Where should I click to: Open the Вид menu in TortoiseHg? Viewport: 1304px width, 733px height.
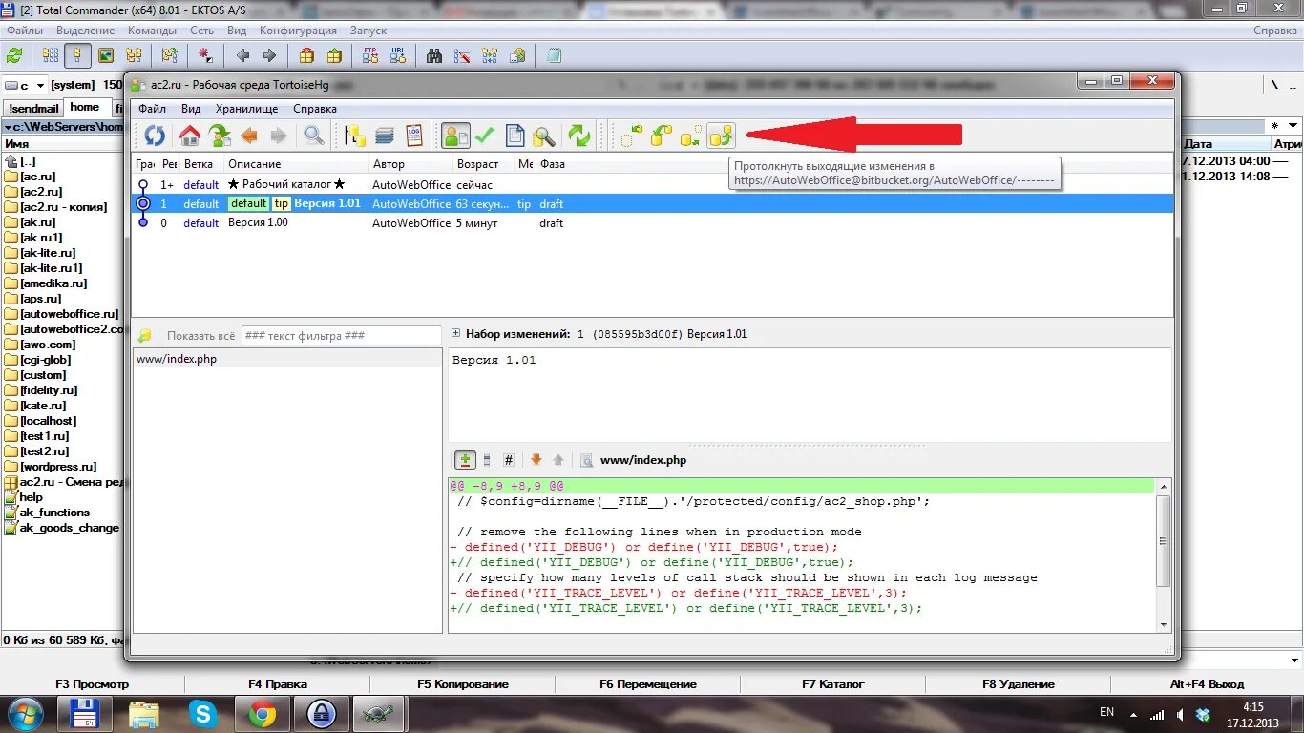click(191, 109)
